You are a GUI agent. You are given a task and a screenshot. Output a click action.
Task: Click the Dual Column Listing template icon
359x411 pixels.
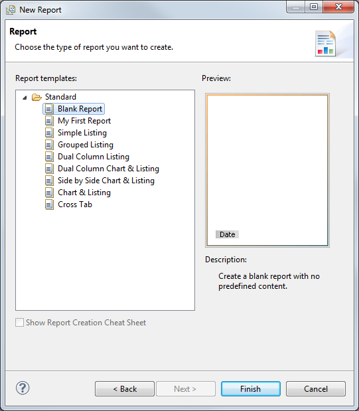pyautogui.click(x=49, y=157)
